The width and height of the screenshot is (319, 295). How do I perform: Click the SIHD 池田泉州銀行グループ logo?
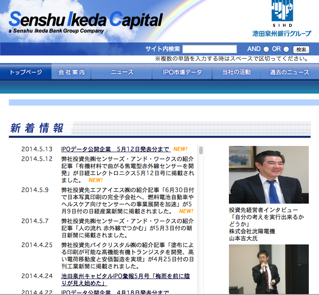[x=282, y=18]
